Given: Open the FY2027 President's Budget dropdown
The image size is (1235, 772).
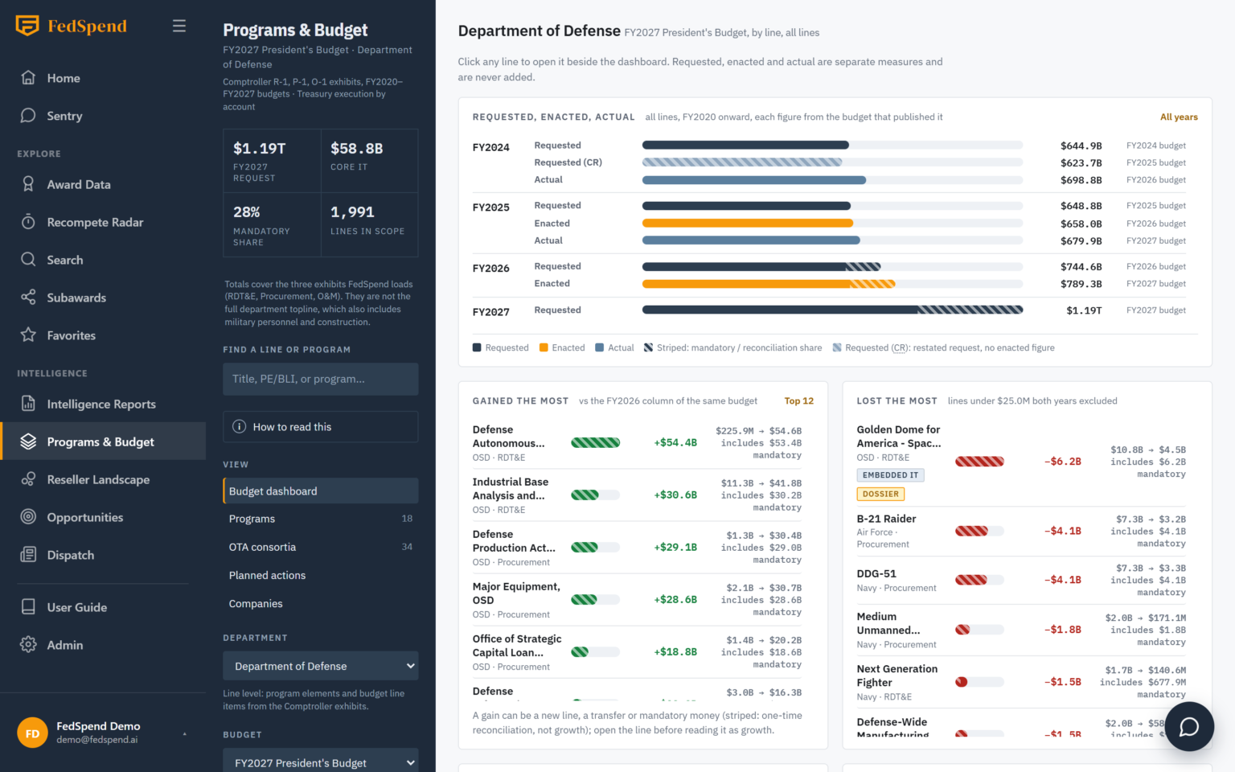Looking at the screenshot, I should pyautogui.click(x=321, y=762).
